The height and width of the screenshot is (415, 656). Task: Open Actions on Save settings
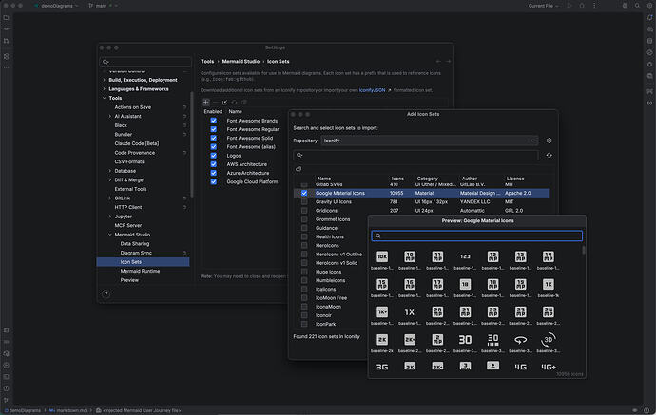[132, 107]
